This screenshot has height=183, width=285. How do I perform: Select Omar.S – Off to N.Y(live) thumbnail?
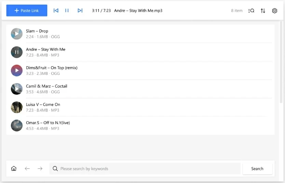(17, 125)
